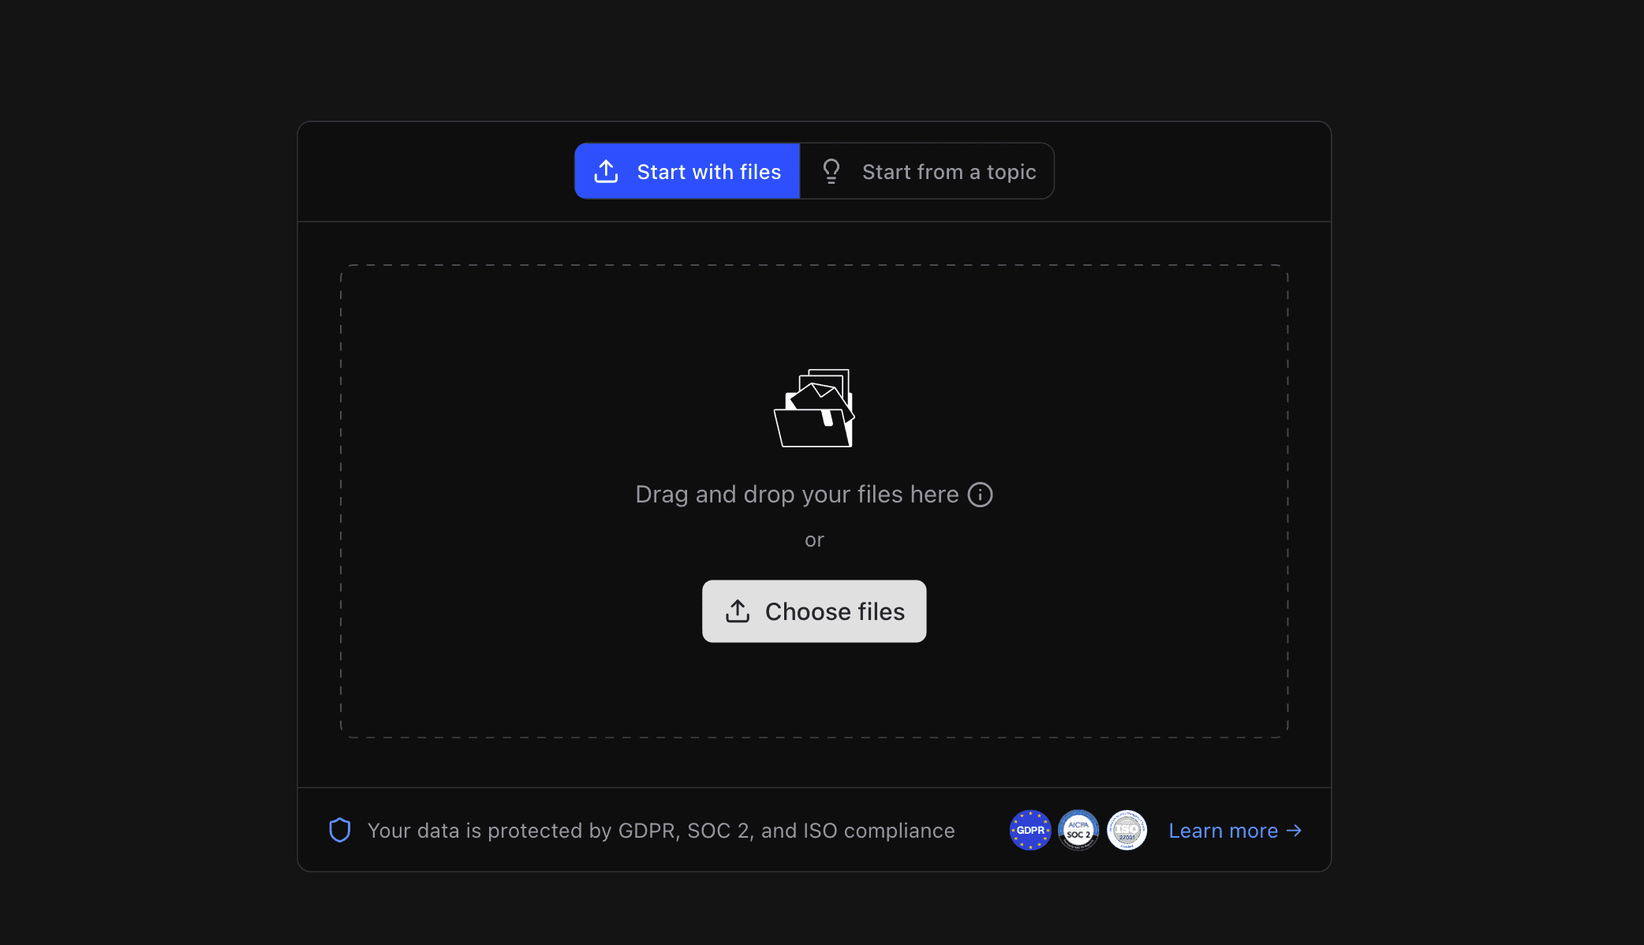Click the ISO 27001 certification badge
This screenshot has height=945, width=1644.
1127,830
